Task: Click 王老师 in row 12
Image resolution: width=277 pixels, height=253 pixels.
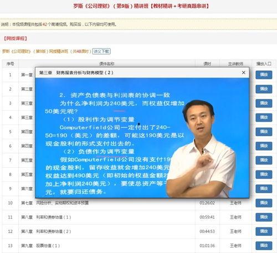Action: coord(235,231)
